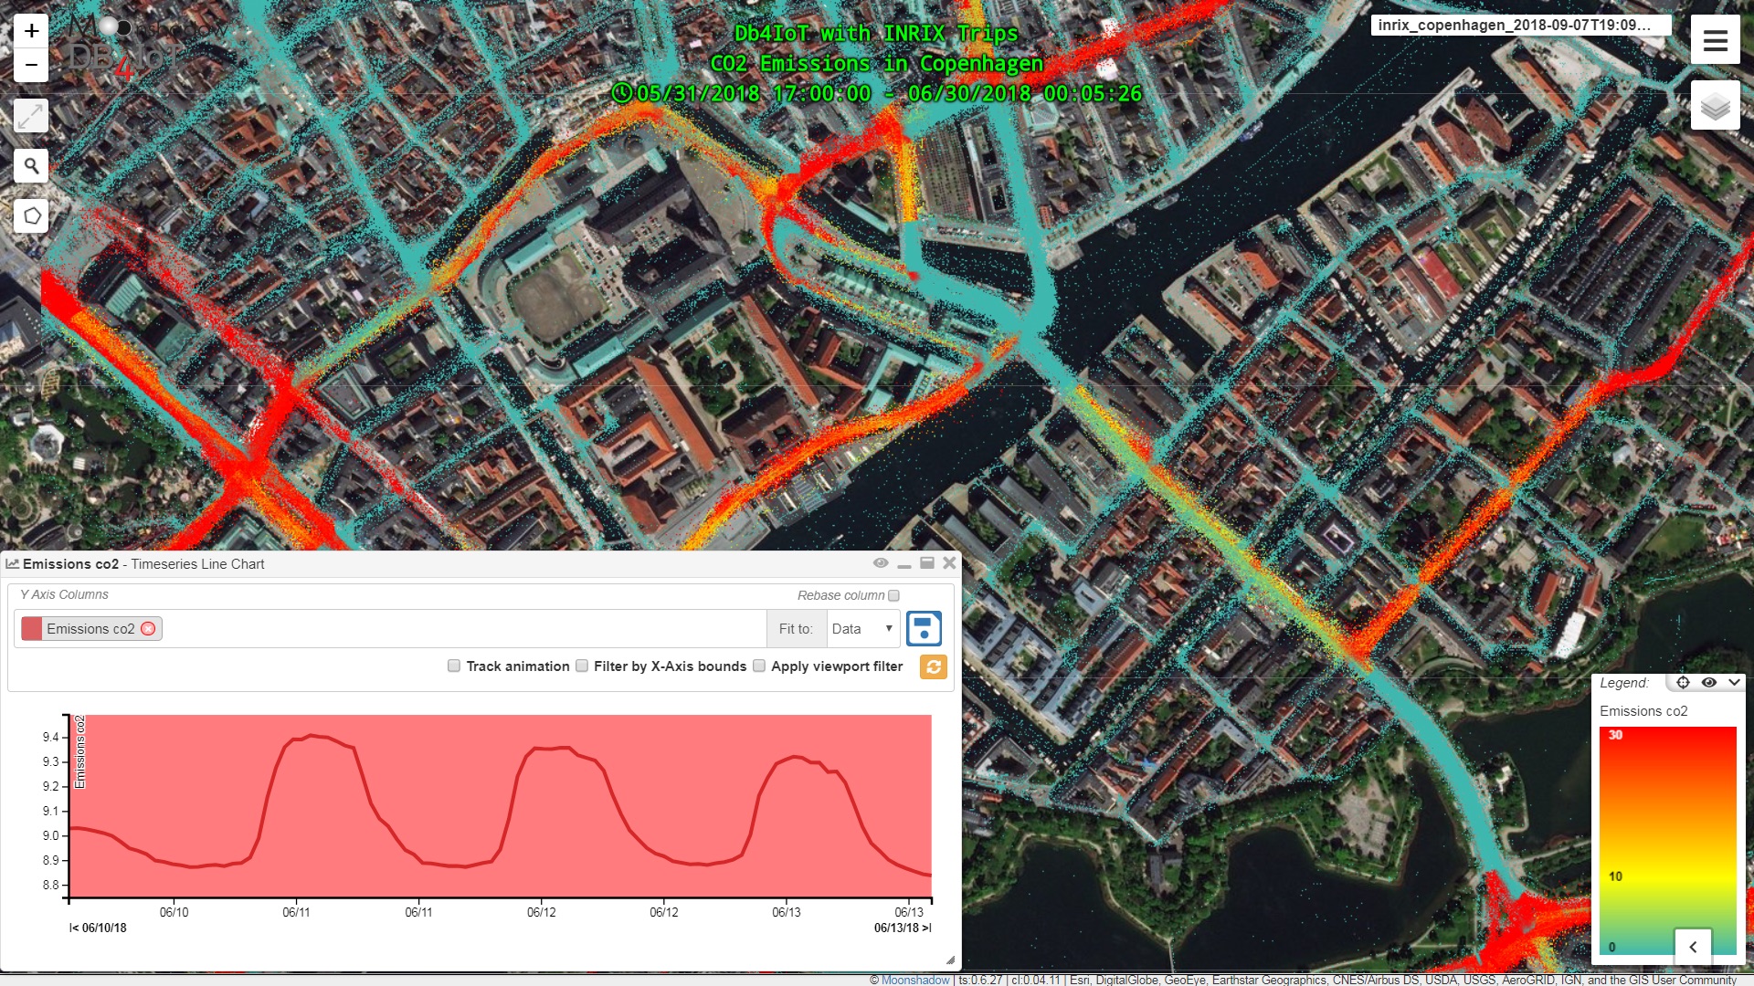
Task: Click the Emissions co2 legend color gradient
Action: click(1667, 841)
